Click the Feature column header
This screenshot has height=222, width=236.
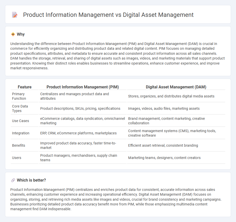point(25,87)
